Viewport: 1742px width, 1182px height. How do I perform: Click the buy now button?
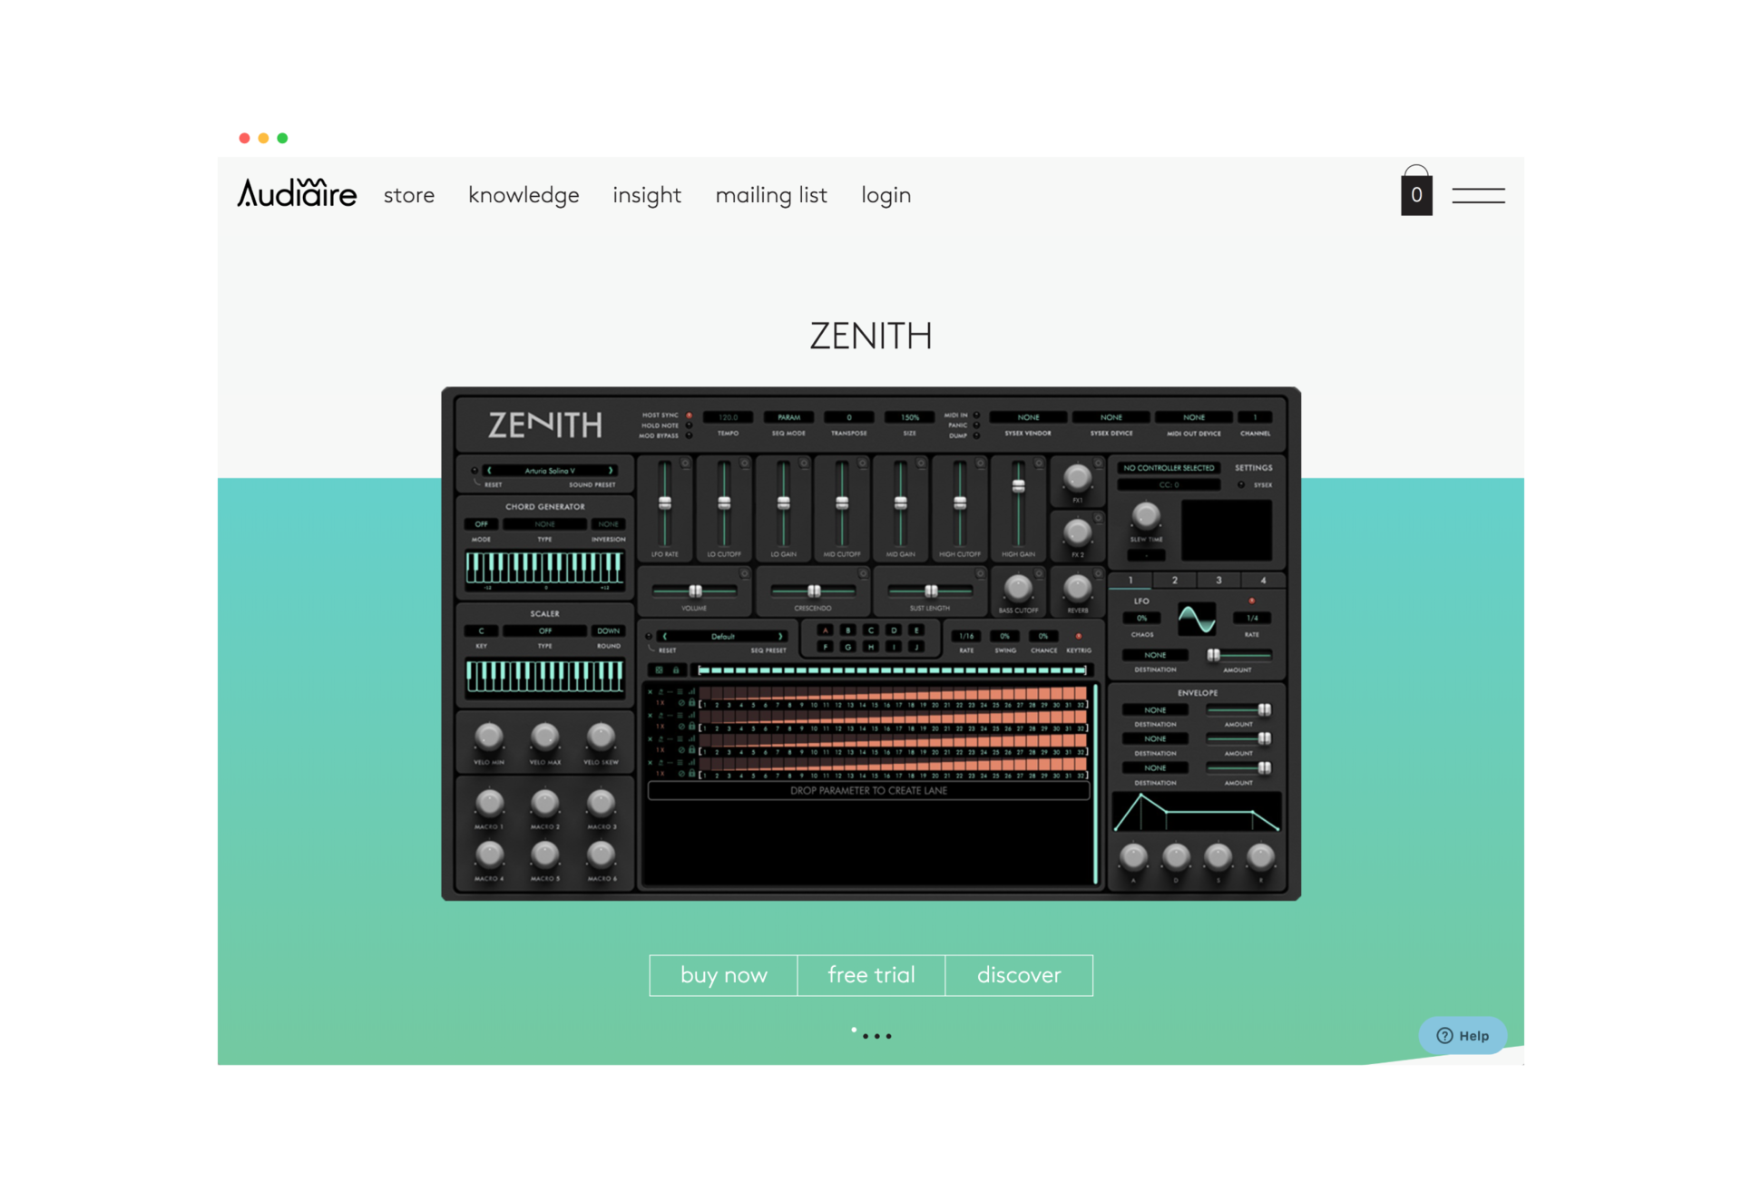[x=723, y=975]
